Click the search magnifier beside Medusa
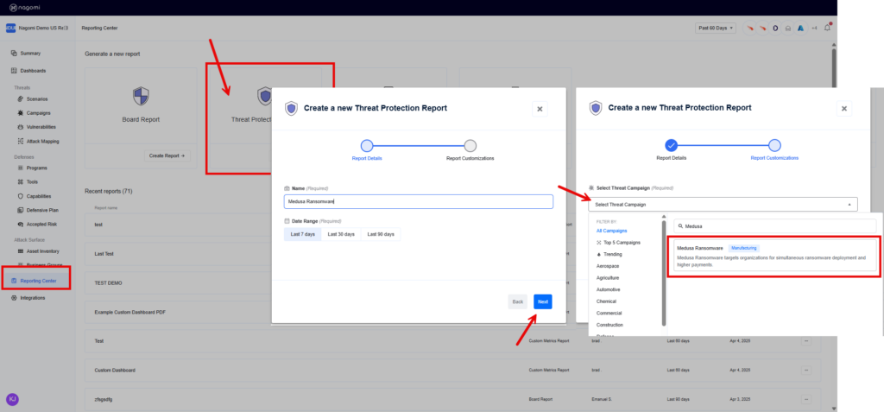Viewport: 884px width, 412px height. click(681, 225)
